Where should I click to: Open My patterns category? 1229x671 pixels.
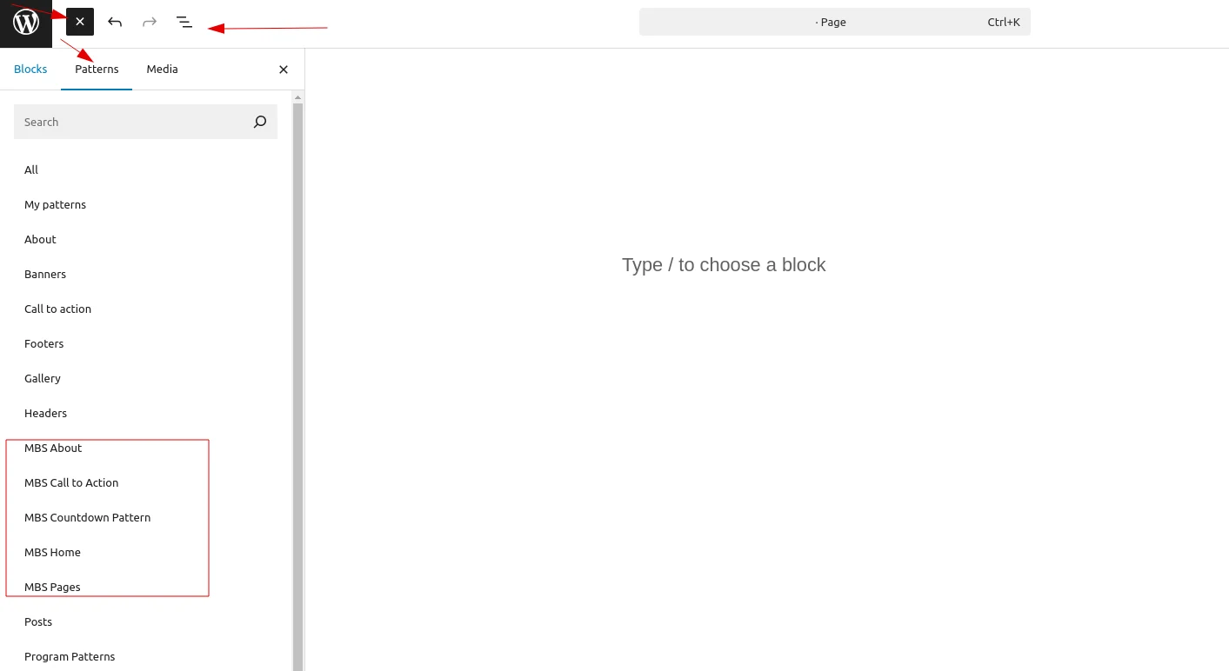[55, 205]
